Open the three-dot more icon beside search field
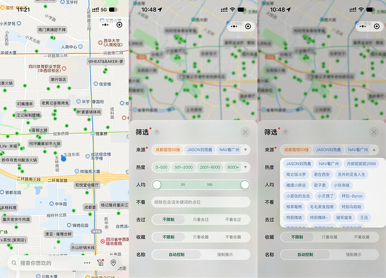386x278 pixels. tap(87, 263)
